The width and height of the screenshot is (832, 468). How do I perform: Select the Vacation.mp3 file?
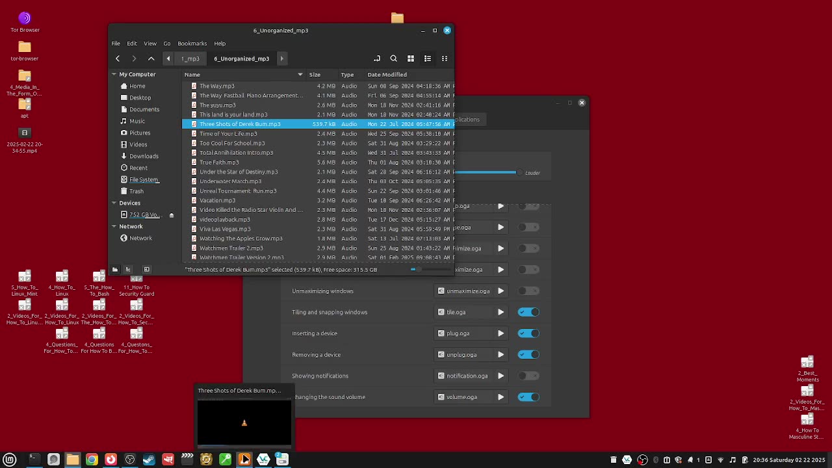218,200
